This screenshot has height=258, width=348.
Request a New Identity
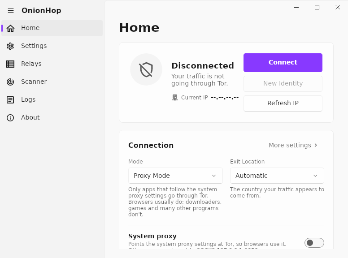(283, 84)
